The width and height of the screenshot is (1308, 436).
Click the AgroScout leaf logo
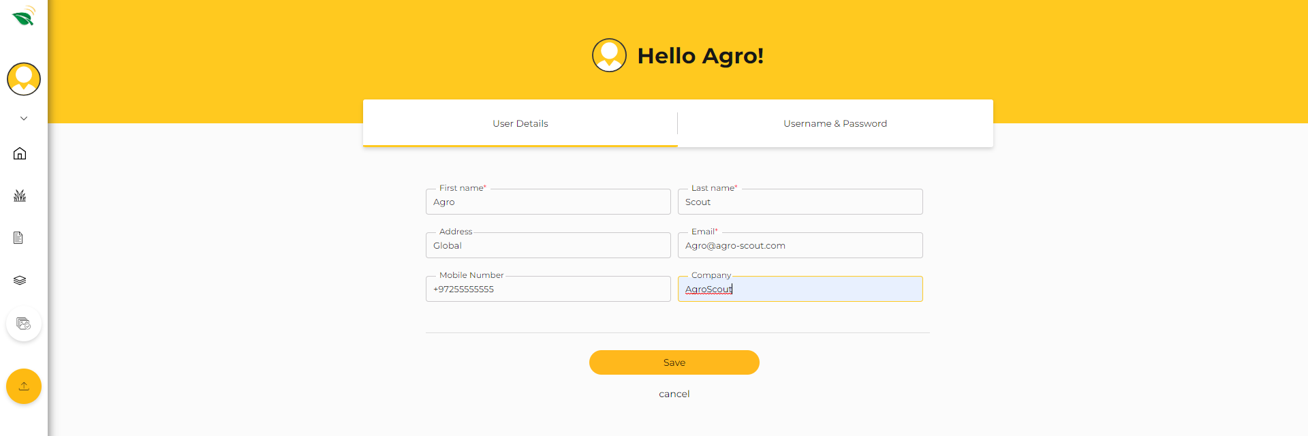24,16
